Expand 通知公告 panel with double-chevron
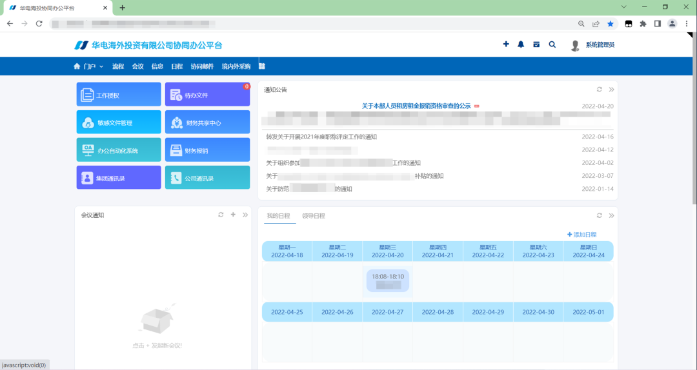Screen dimensions: 697x370 611,90
